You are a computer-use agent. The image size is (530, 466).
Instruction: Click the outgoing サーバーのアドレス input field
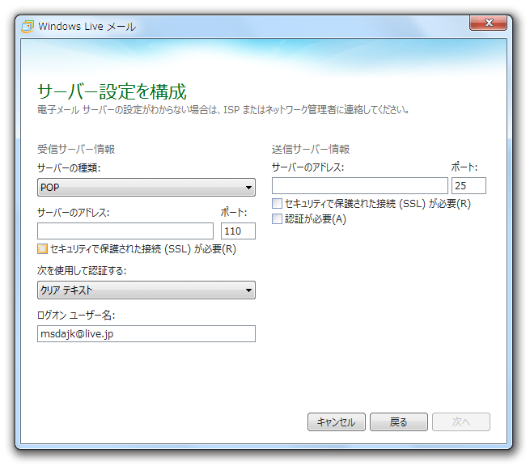tap(359, 186)
